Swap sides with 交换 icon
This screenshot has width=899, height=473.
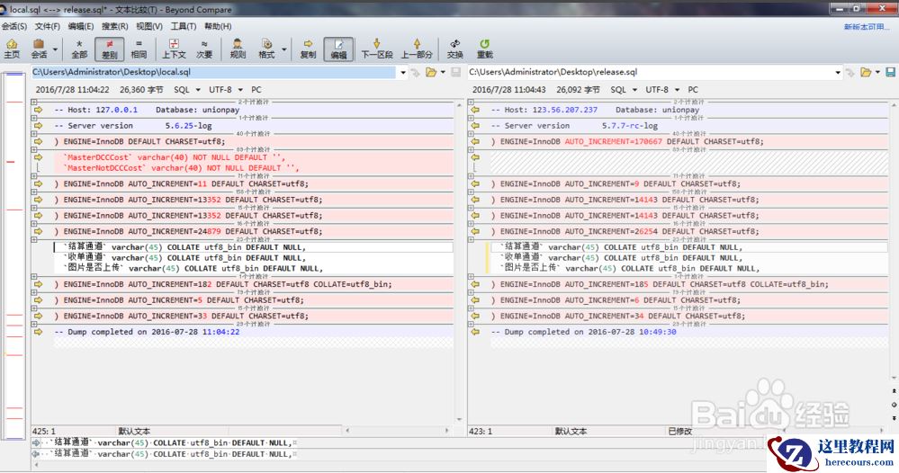(455, 48)
